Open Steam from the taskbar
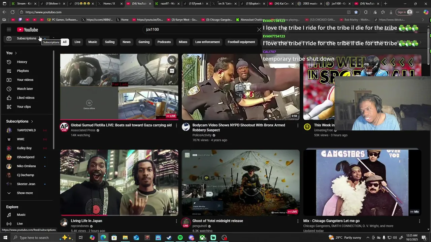This screenshot has height=242, width=431. (x=169, y=238)
